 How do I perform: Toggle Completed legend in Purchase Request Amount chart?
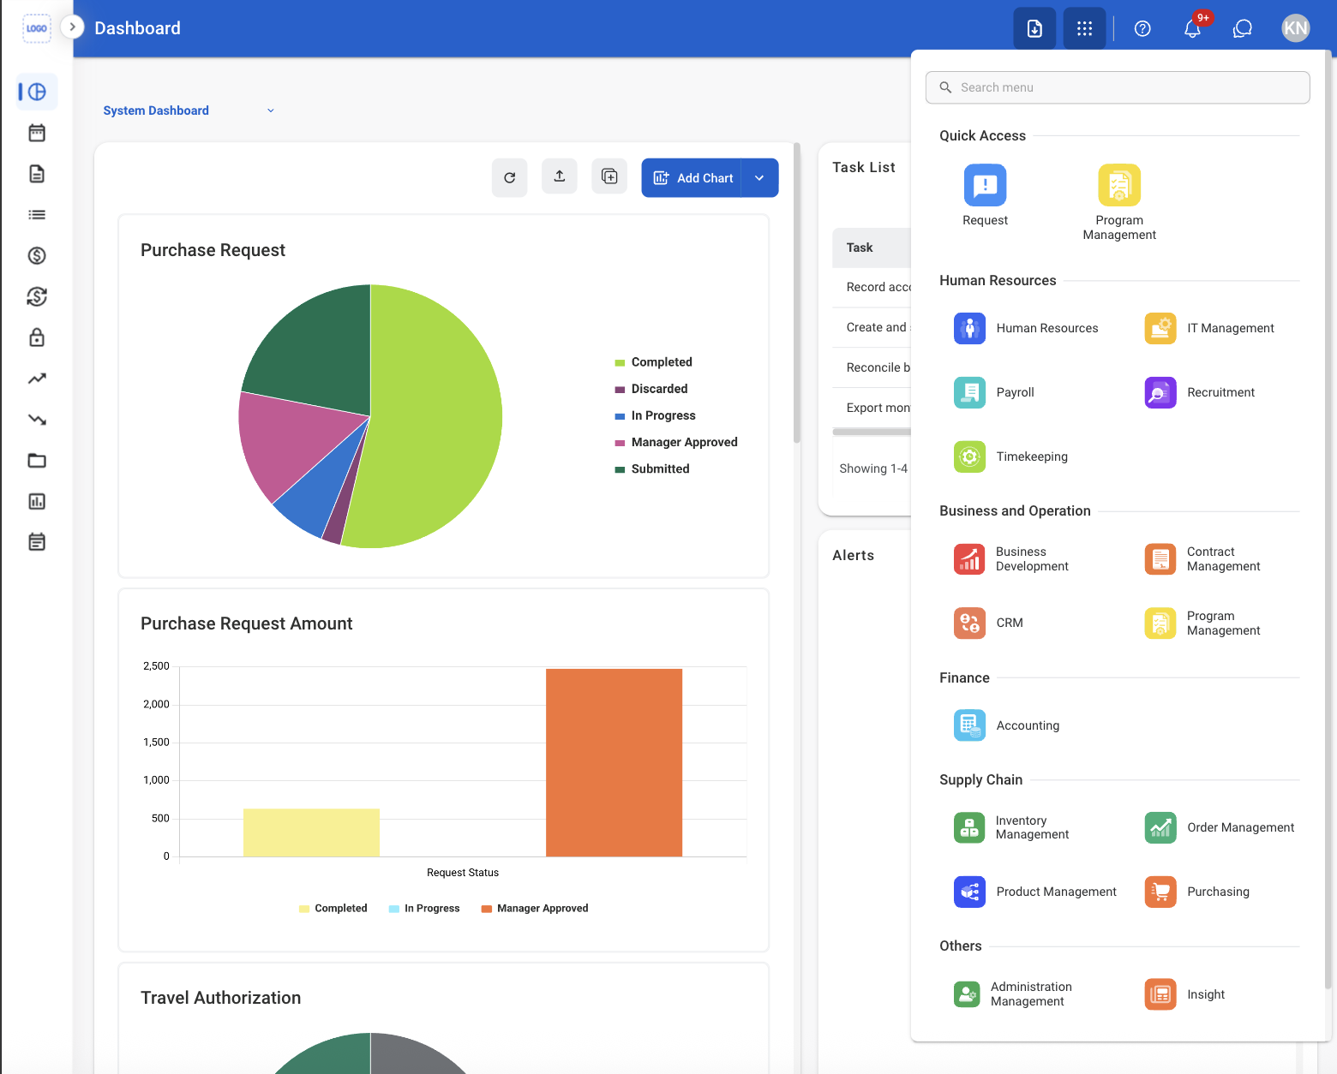(333, 909)
